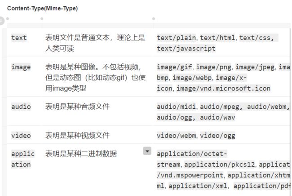292x196 pixels.
Task: Click the binary data description cell
Action: coord(81,154)
